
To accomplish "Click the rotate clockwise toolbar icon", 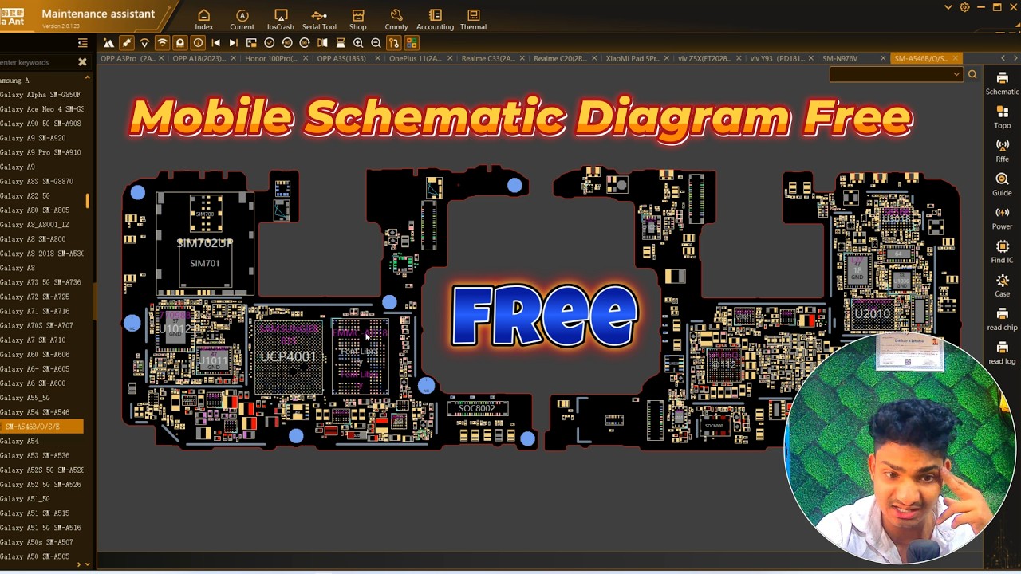I will [x=305, y=43].
